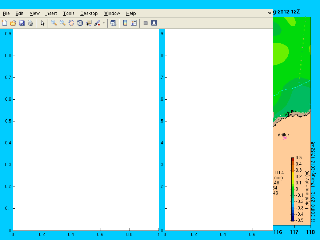Toggle the Edit Plot arrow pointer

[43, 23]
